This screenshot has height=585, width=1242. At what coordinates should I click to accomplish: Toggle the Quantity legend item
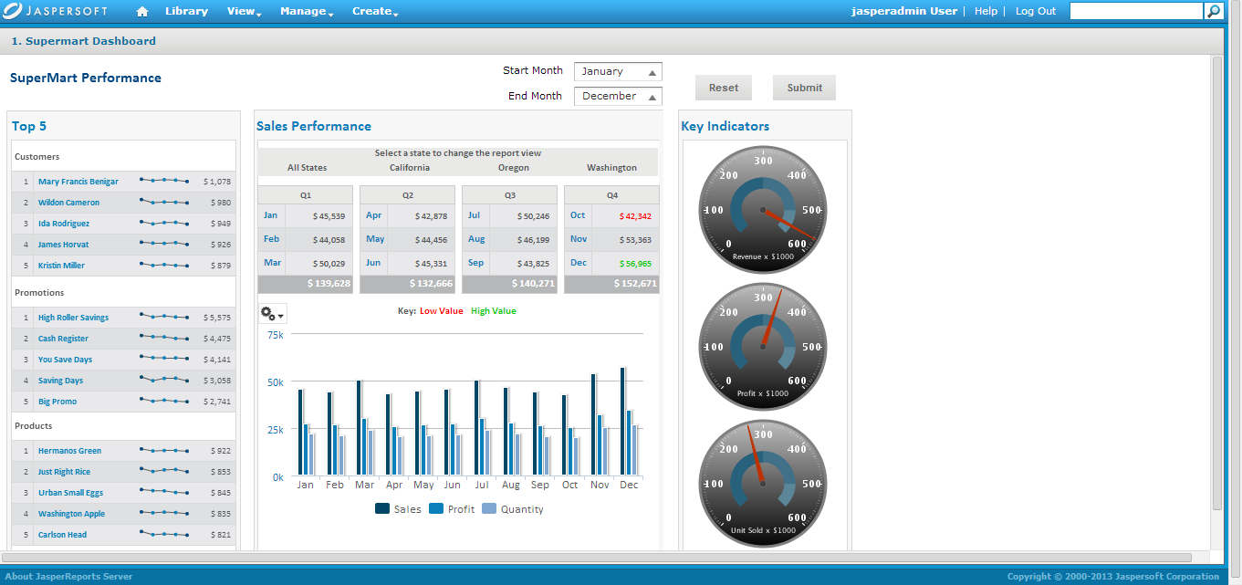click(512, 509)
